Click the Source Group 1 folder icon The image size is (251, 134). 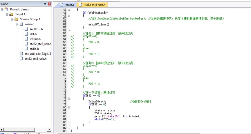tap(17, 19)
